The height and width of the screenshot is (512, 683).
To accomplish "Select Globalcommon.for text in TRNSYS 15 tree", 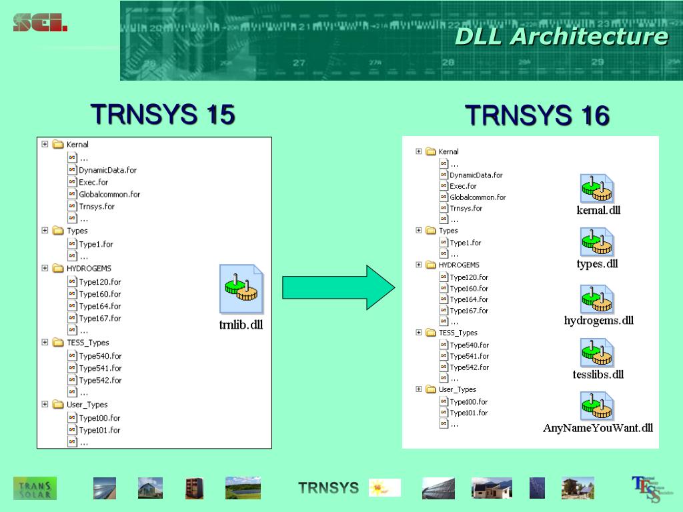I will [x=109, y=194].
